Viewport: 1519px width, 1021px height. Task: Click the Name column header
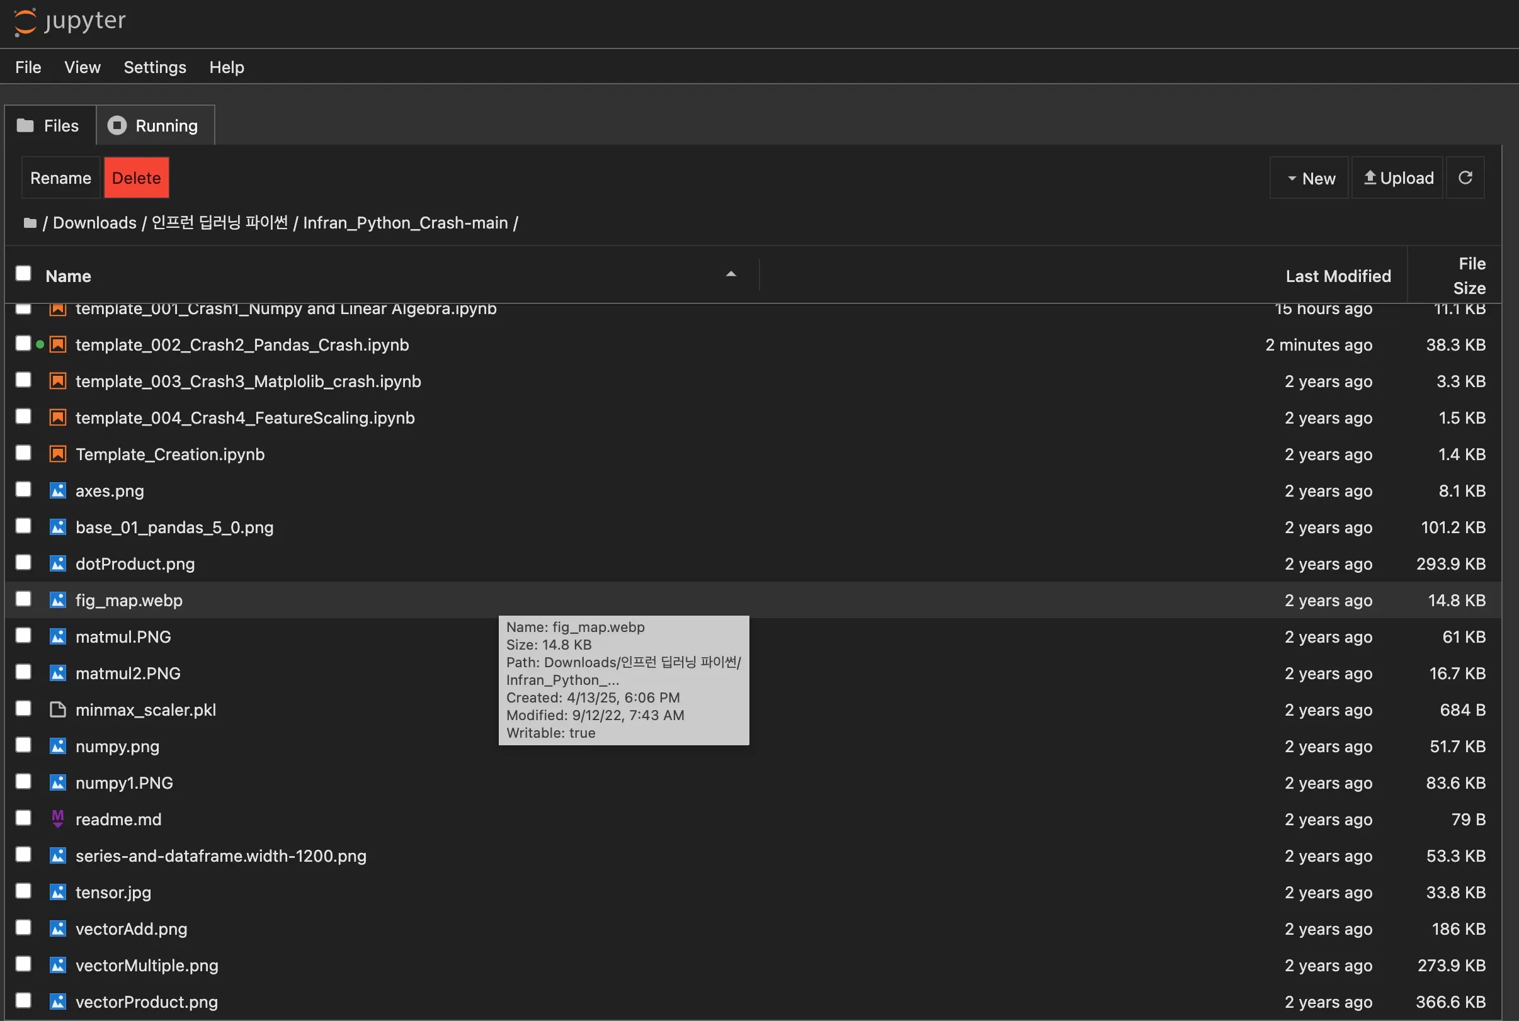click(69, 276)
